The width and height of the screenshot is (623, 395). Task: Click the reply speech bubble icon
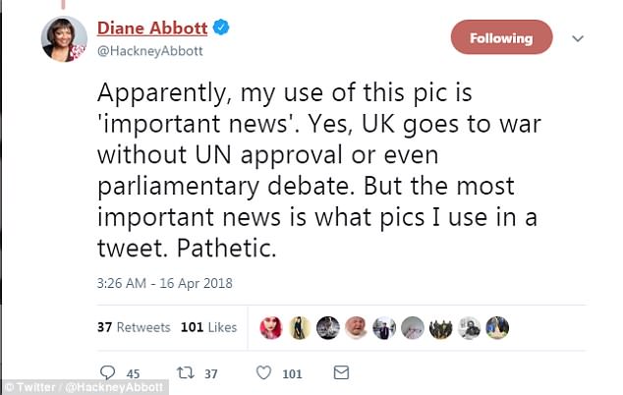[x=109, y=373]
